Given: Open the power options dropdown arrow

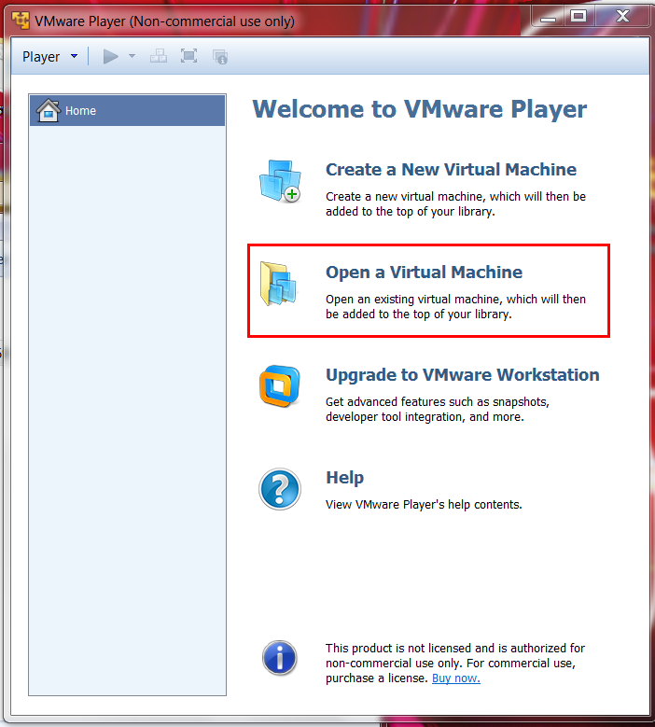Looking at the screenshot, I should pos(132,56).
